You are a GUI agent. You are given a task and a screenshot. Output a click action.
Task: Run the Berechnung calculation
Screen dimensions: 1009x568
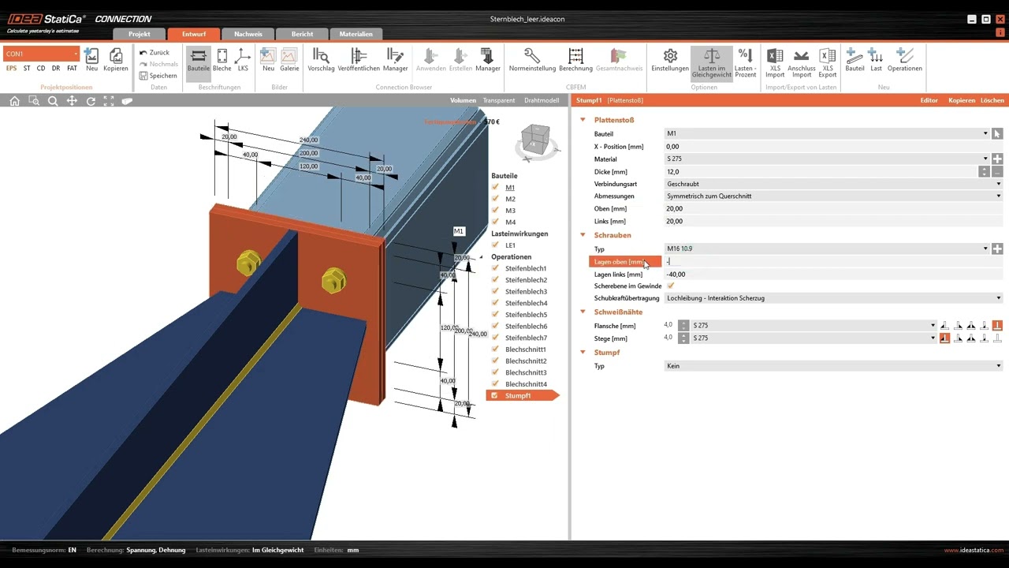[576, 59]
